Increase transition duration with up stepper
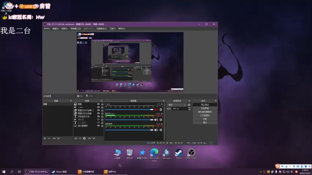Screen dimensions: 312x175 coord(189,108)
